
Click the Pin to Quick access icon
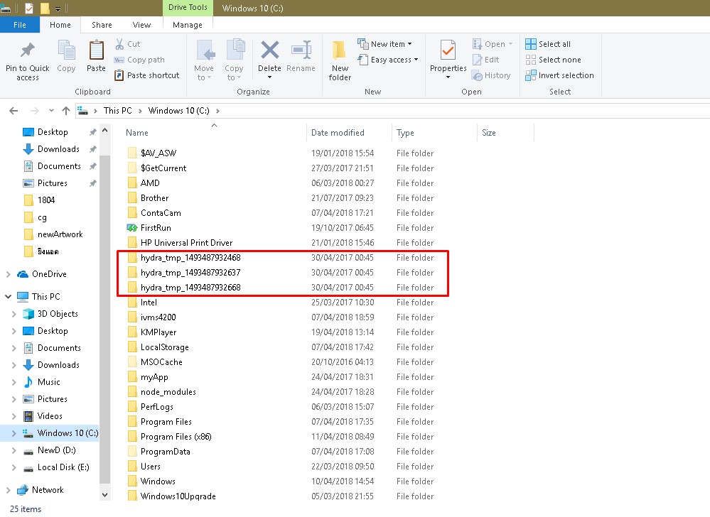pyautogui.click(x=27, y=50)
